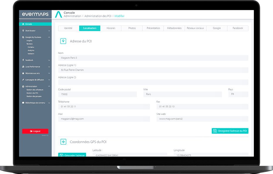
Task: Click the Facebook icon in sidebar
Action: pos(23,60)
